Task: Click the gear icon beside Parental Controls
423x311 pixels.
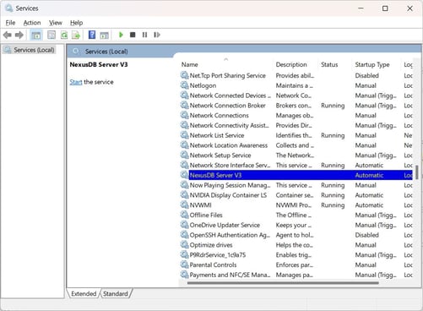Action: click(184, 265)
